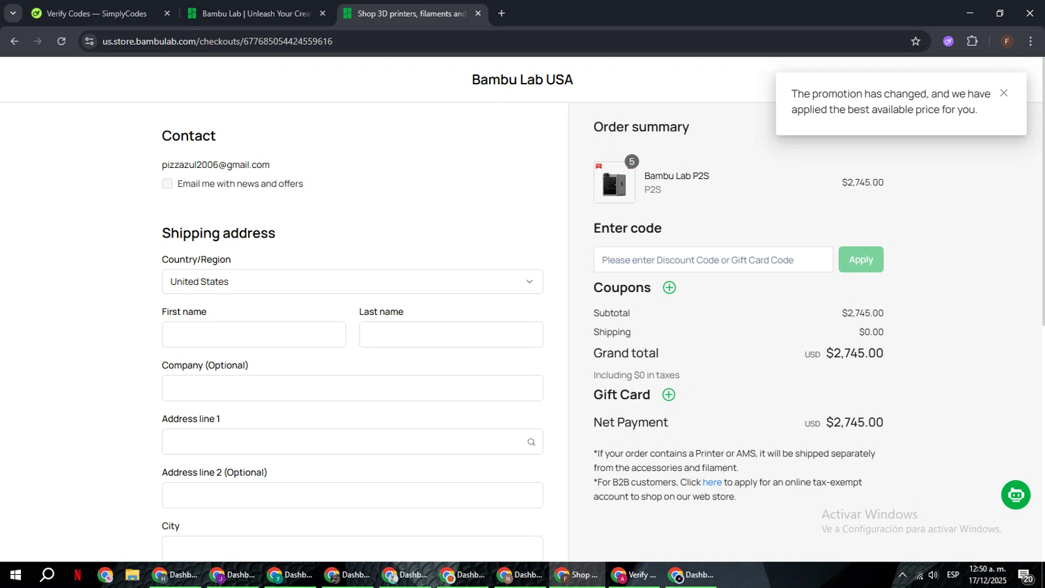Click the browser forward arrow
Image resolution: width=1045 pixels, height=588 pixels.
[x=38, y=41]
